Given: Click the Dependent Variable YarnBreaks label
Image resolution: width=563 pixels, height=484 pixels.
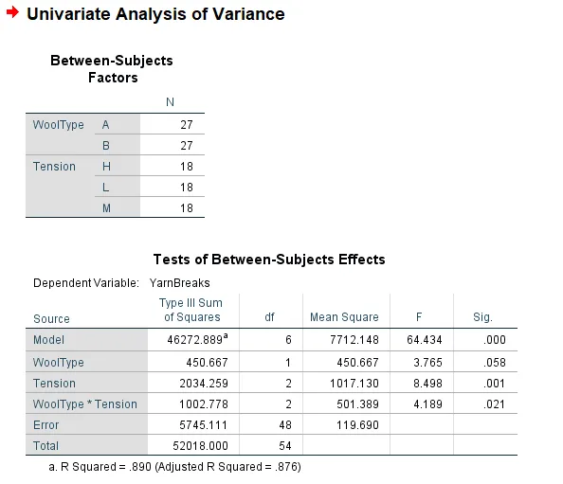Looking at the screenshot, I should click(121, 282).
